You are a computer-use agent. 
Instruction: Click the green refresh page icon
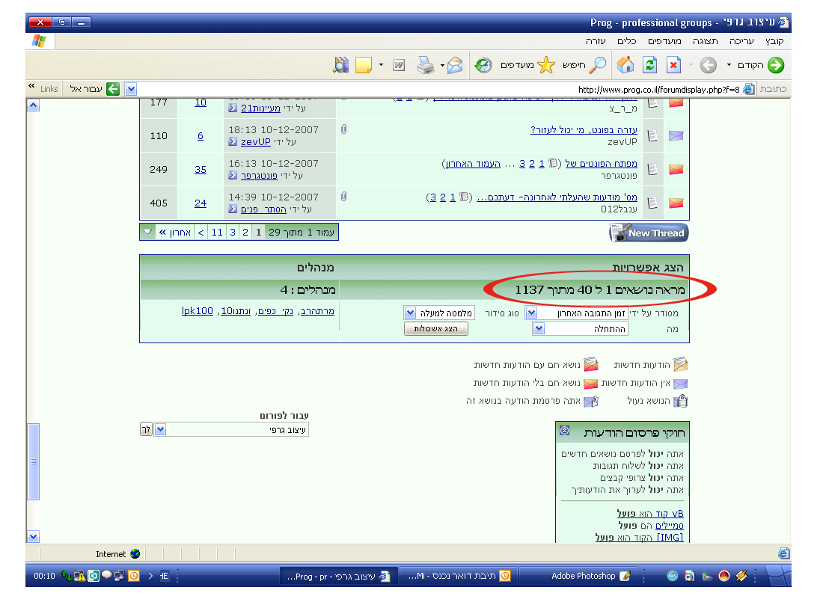[x=650, y=65]
